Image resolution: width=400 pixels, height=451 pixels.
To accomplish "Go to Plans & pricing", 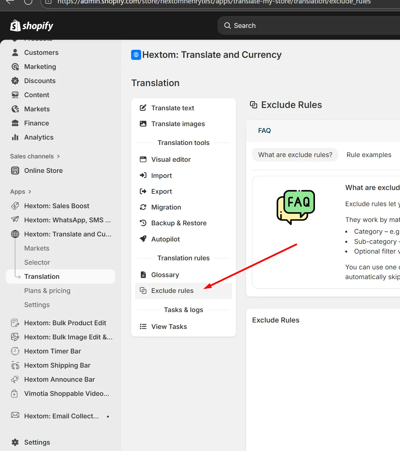I will (47, 291).
